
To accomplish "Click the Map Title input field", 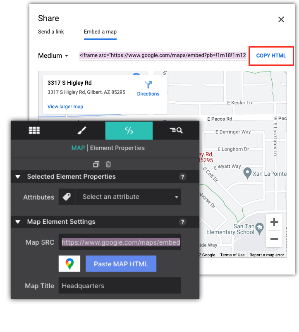I will tap(120, 285).
